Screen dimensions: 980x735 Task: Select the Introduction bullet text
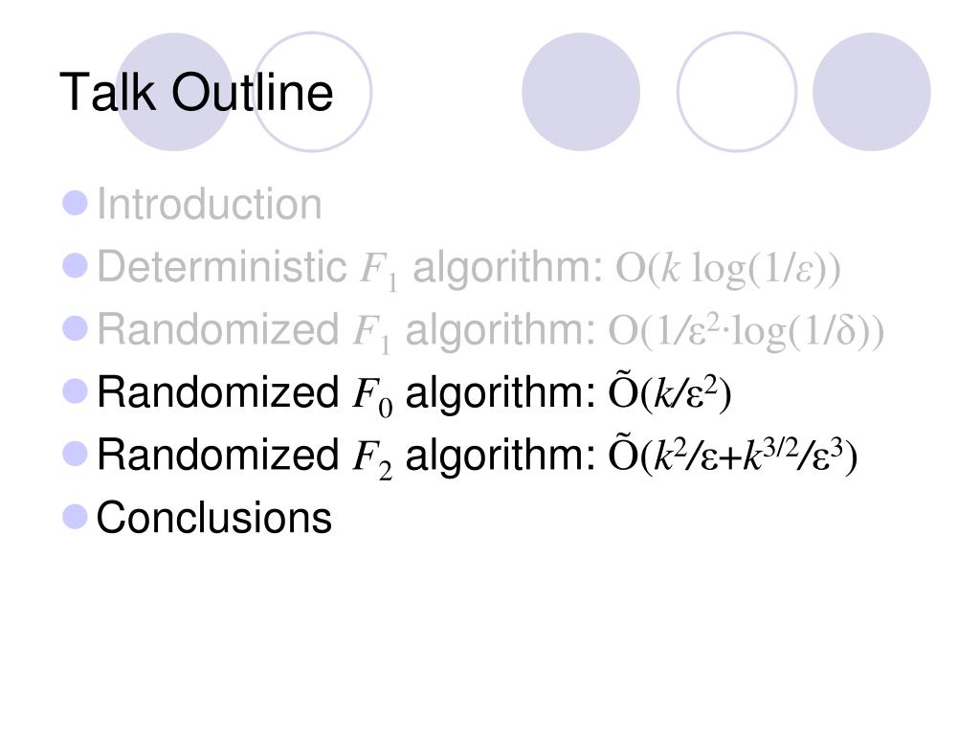coord(210,204)
